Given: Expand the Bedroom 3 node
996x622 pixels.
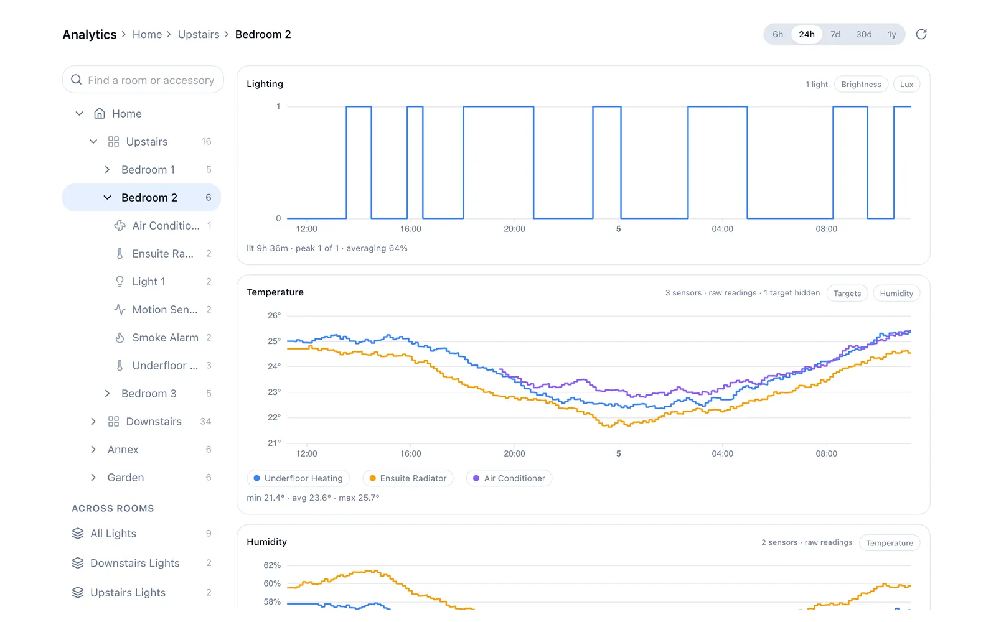Looking at the screenshot, I should 107,394.
